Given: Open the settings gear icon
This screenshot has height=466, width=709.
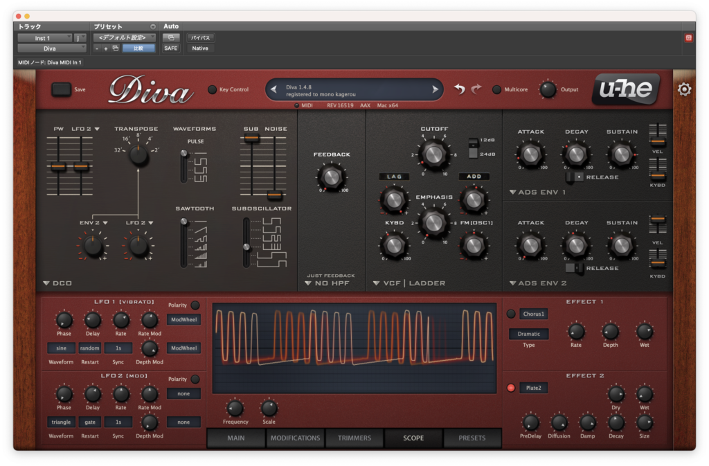Looking at the screenshot, I should pos(683,89).
